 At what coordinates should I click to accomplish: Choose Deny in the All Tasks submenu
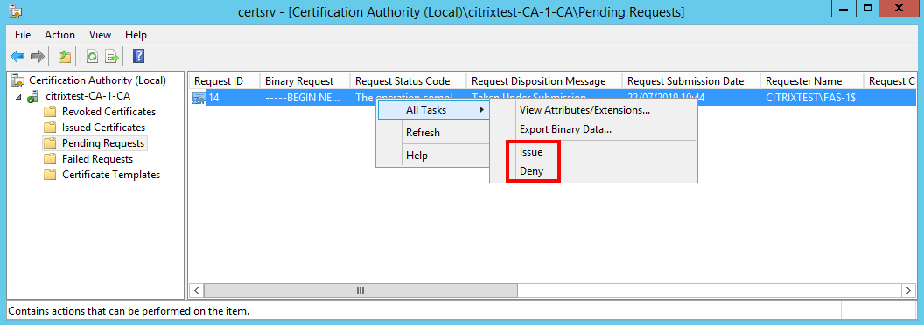pos(531,172)
